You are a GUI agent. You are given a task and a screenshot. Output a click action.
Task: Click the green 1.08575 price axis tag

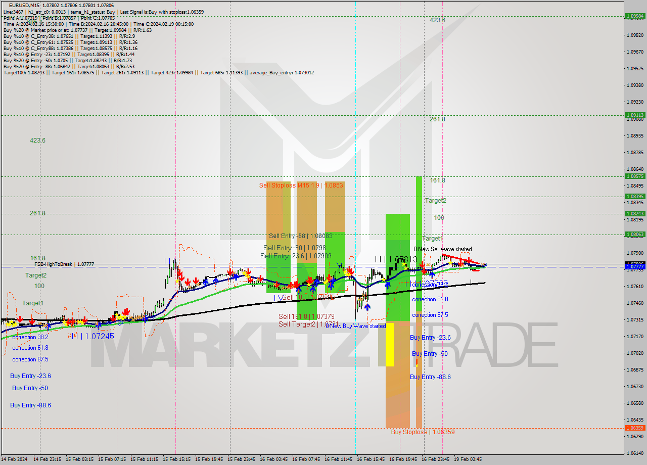tap(635, 176)
